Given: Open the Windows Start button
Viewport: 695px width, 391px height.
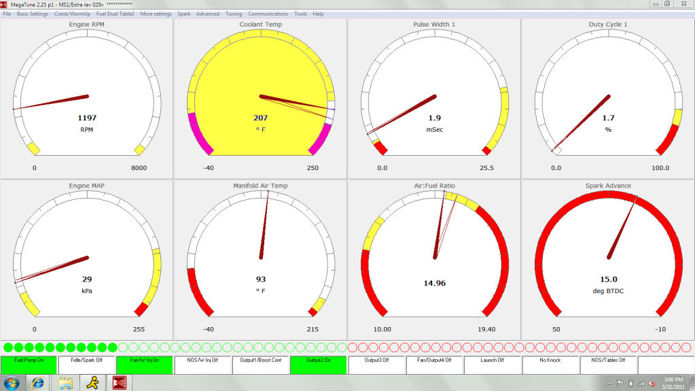Looking at the screenshot, I should coord(12,383).
